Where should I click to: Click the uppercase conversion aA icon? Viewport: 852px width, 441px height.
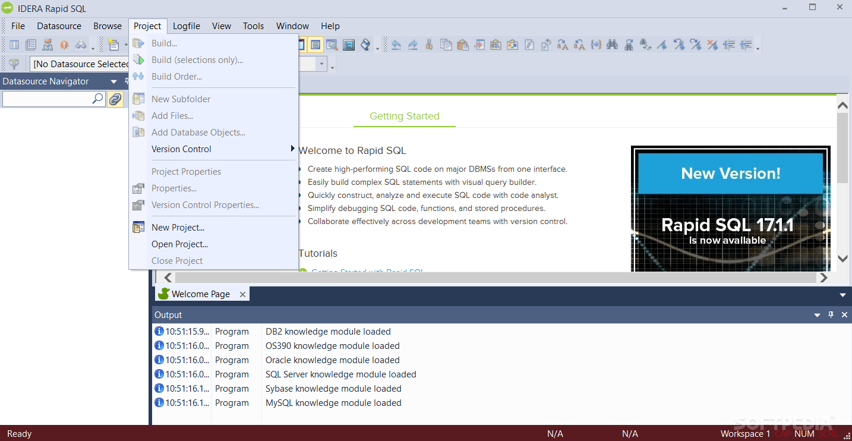(x=563, y=45)
